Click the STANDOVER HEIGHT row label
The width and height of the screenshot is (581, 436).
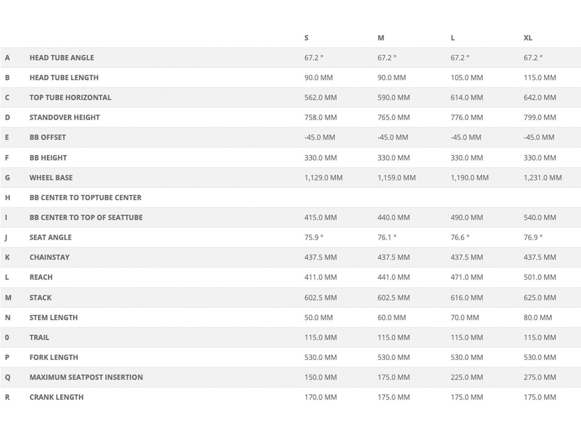coord(64,117)
